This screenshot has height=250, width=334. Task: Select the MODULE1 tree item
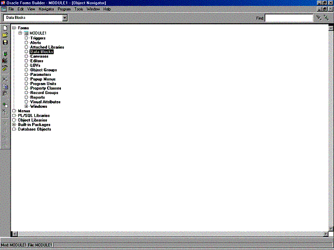pos(38,33)
